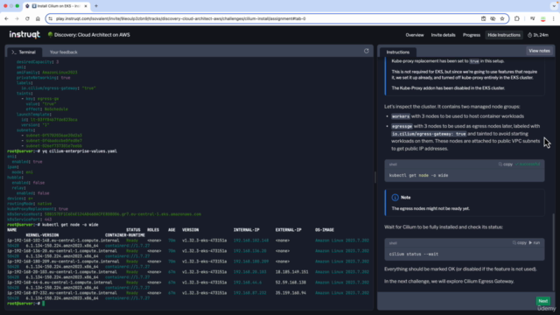This screenshot has width=560, height=315.
Task: Click internal IP 192.168.102.148 in terminal
Action: pos(251,241)
